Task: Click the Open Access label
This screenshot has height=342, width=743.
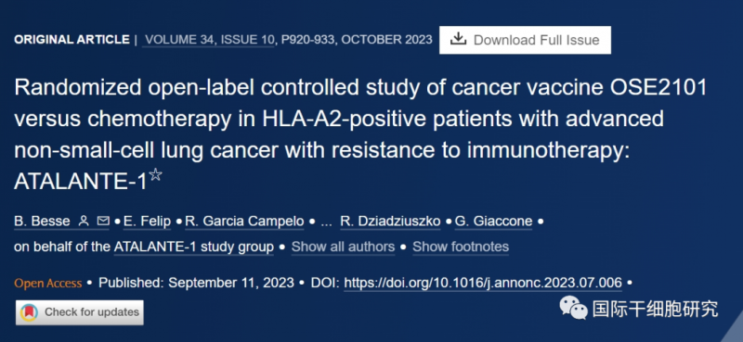Action: (48, 284)
